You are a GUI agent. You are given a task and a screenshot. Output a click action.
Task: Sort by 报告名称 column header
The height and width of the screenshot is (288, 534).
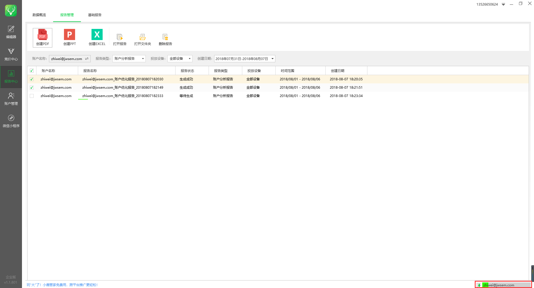click(127, 71)
